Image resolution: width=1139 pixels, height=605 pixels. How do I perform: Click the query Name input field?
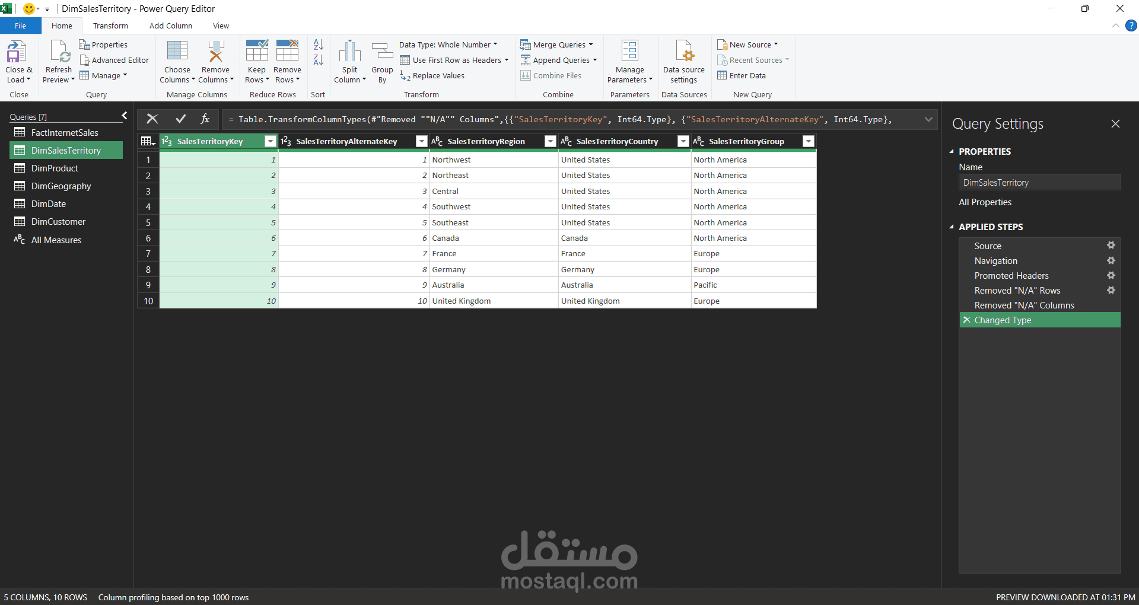[x=1040, y=183]
